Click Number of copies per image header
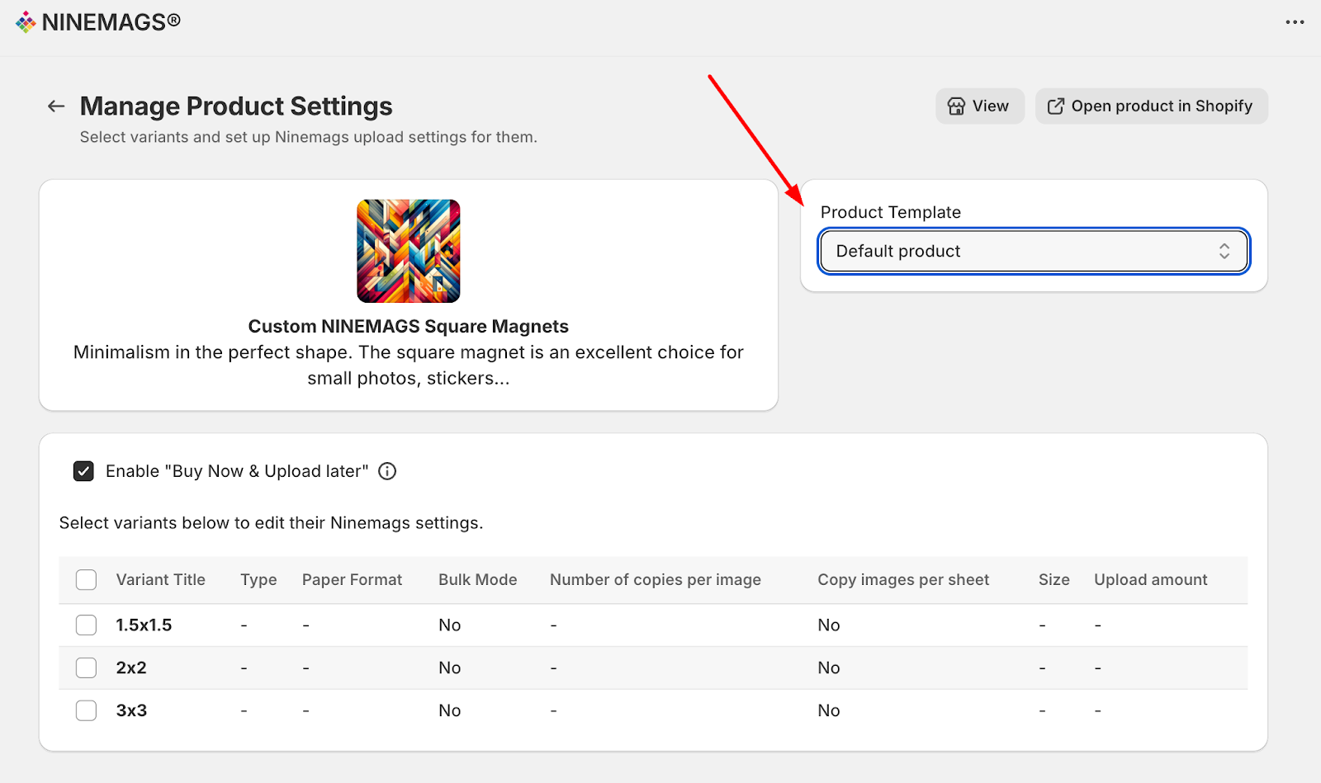 [x=656, y=580]
